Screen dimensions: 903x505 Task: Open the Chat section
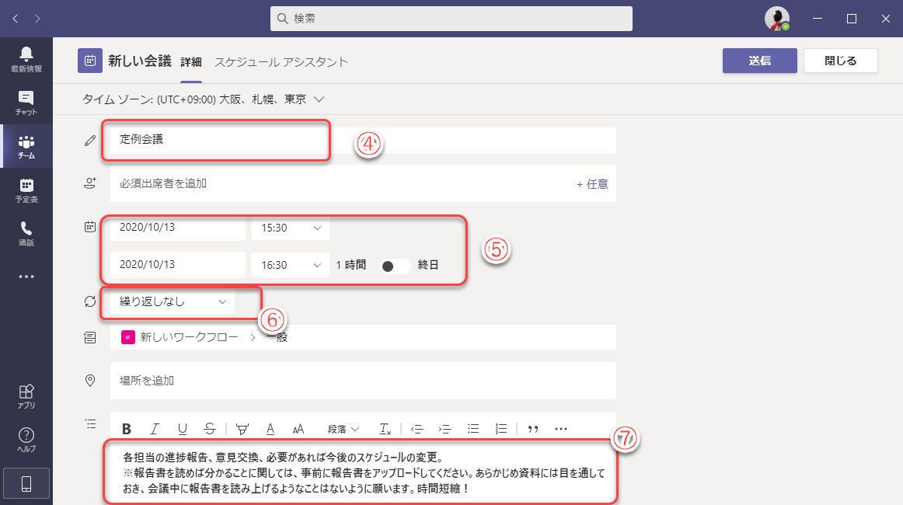(x=26, y=103)
